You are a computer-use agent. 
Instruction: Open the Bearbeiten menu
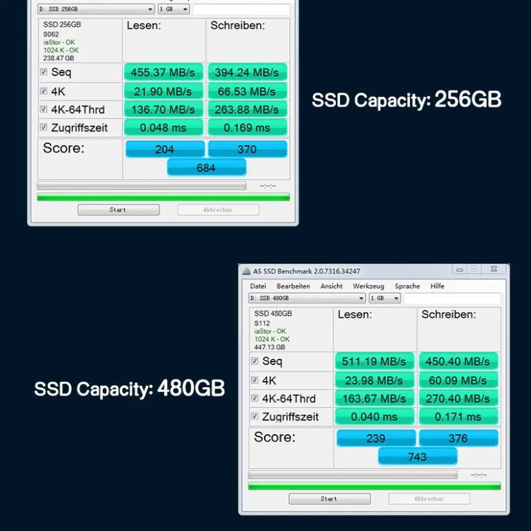(x=293, y=286)
